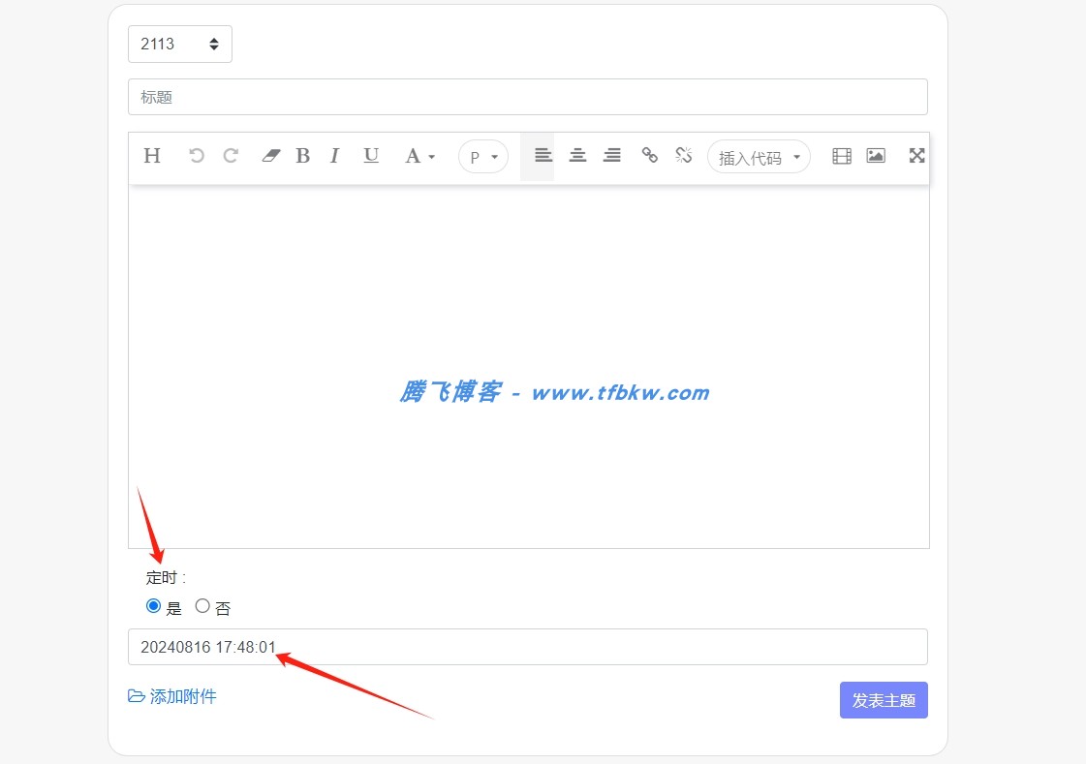Align text to the right

click(612, 156)
